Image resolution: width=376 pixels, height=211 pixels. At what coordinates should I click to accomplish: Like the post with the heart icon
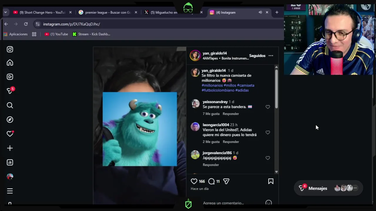click(194, 181)
